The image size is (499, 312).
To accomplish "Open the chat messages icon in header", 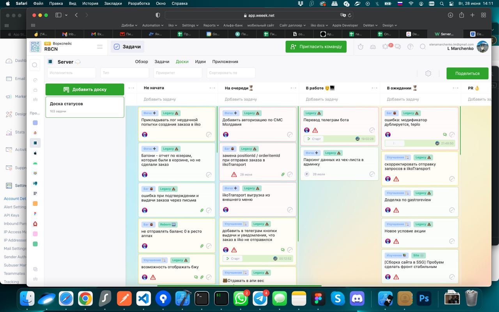I will (398, 47).
